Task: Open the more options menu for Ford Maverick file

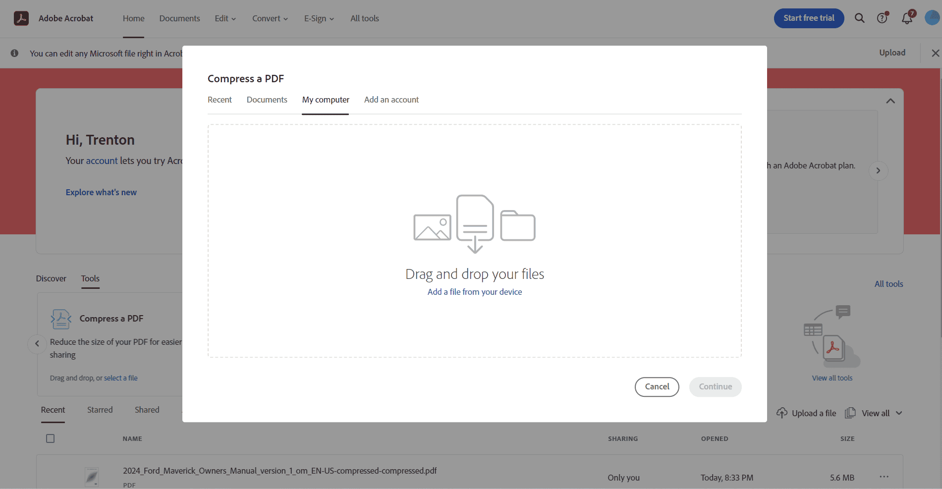Action: point(884,477)
